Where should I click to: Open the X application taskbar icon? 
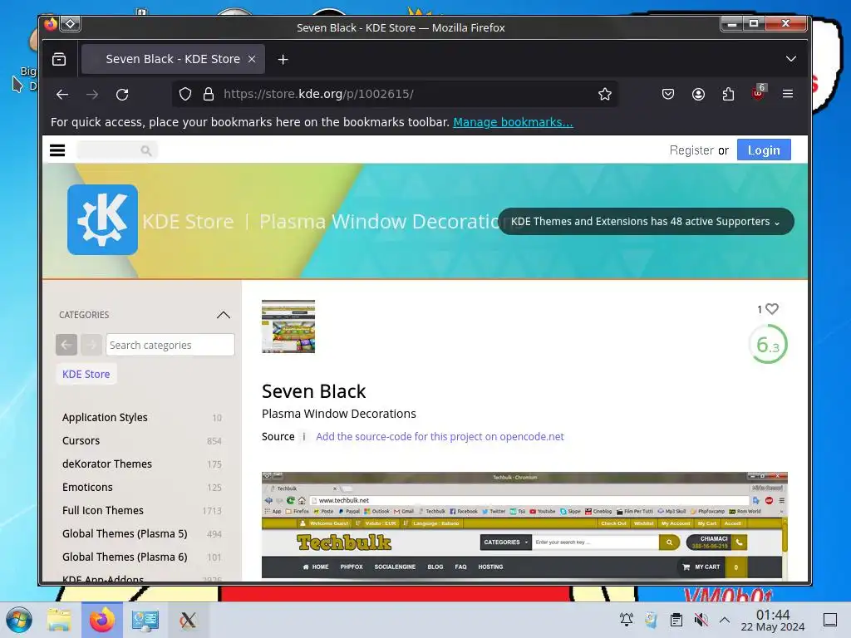coord(188,620)
